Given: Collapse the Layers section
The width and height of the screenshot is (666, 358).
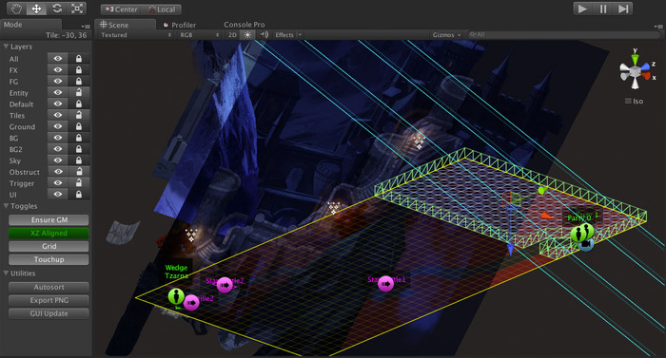Looking at the screenshot, I should (6, 47).
